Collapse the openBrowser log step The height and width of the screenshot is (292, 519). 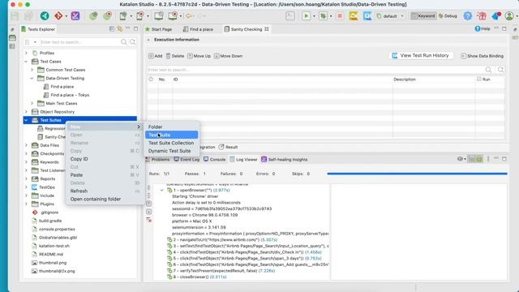161,191
